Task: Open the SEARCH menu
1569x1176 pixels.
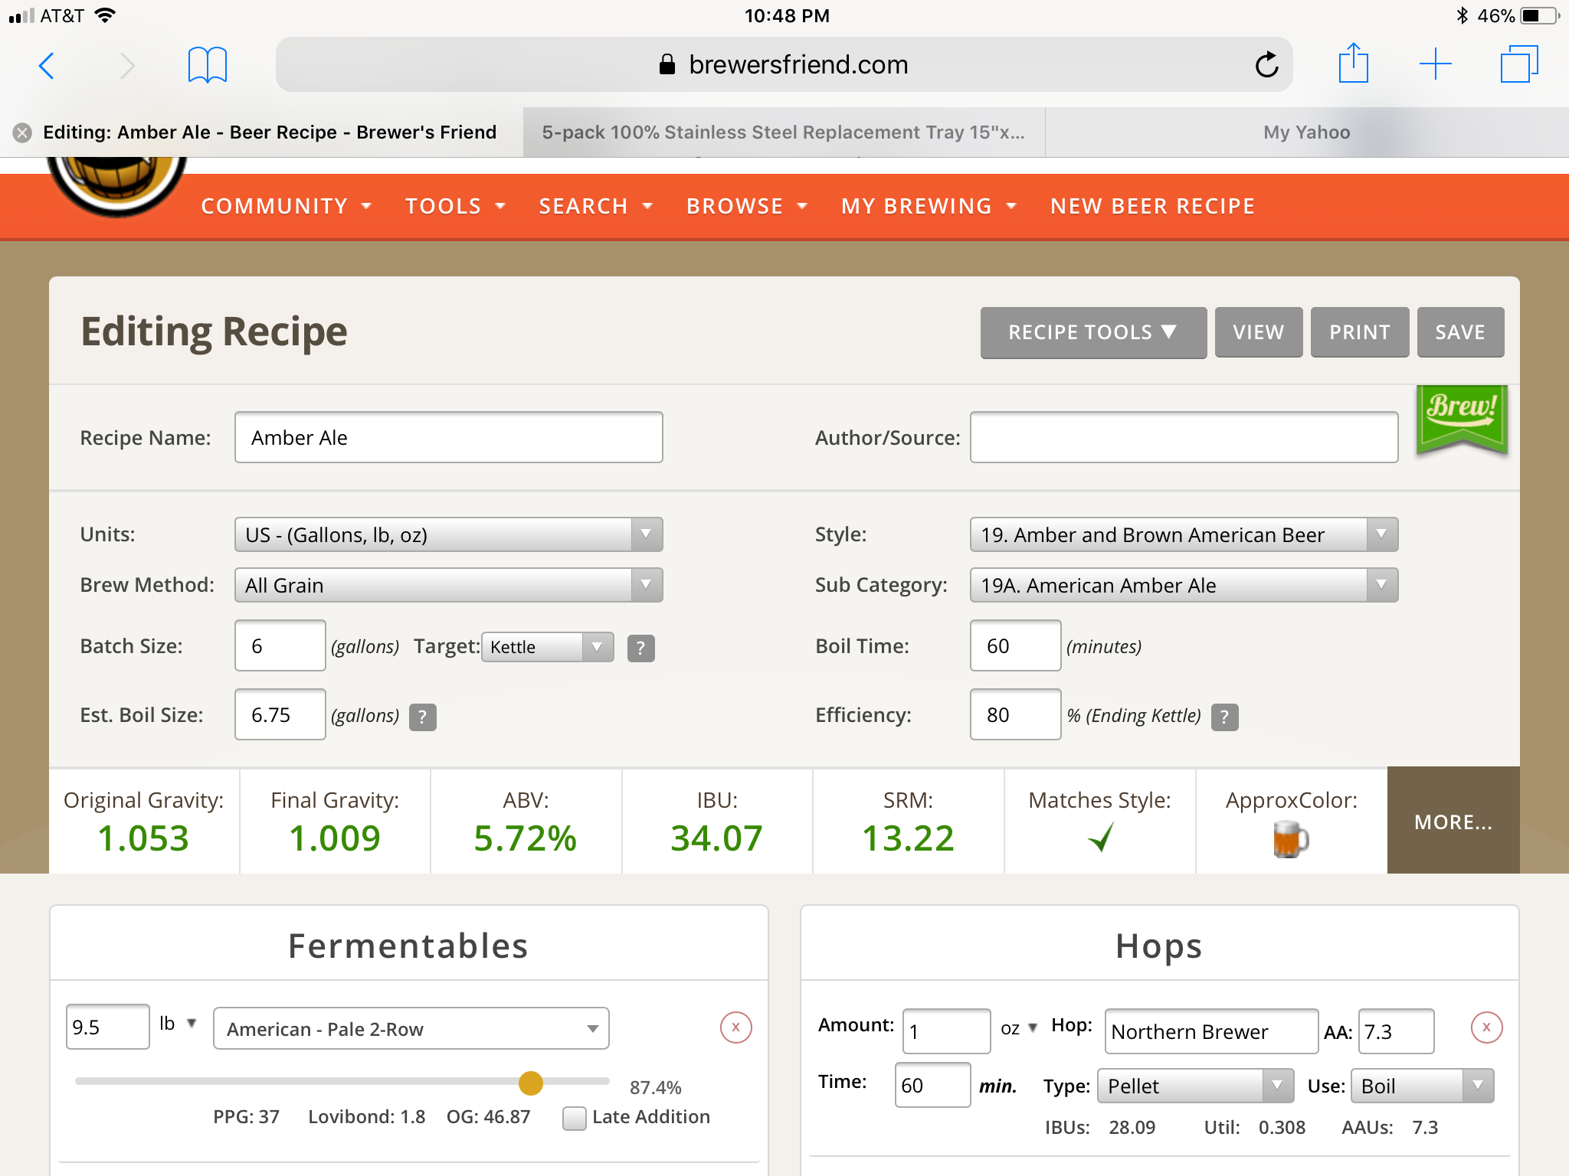Action: 595,207
